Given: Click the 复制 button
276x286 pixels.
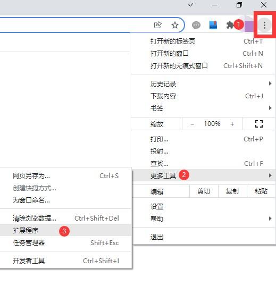Looking at the screenshot, I should 232,191.
